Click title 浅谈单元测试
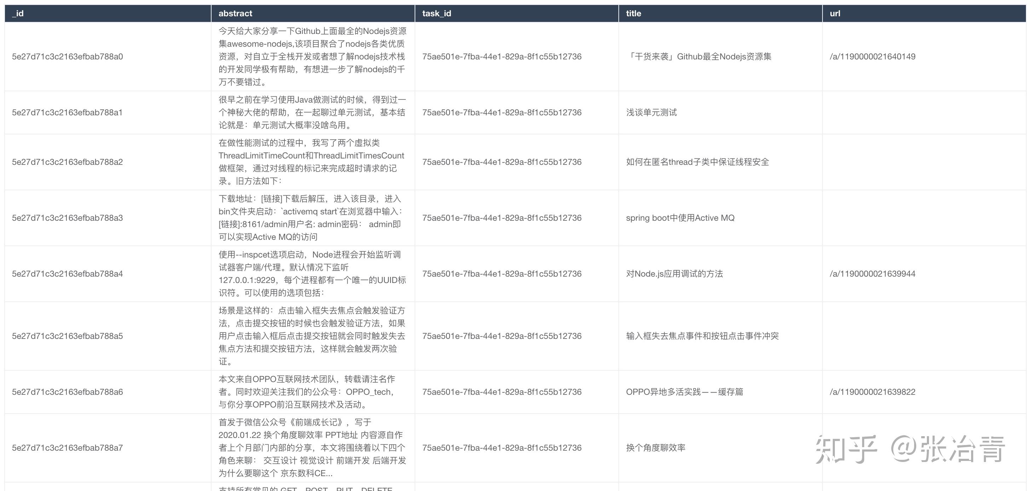This screenshot has height=491, width=1033. 651,112
